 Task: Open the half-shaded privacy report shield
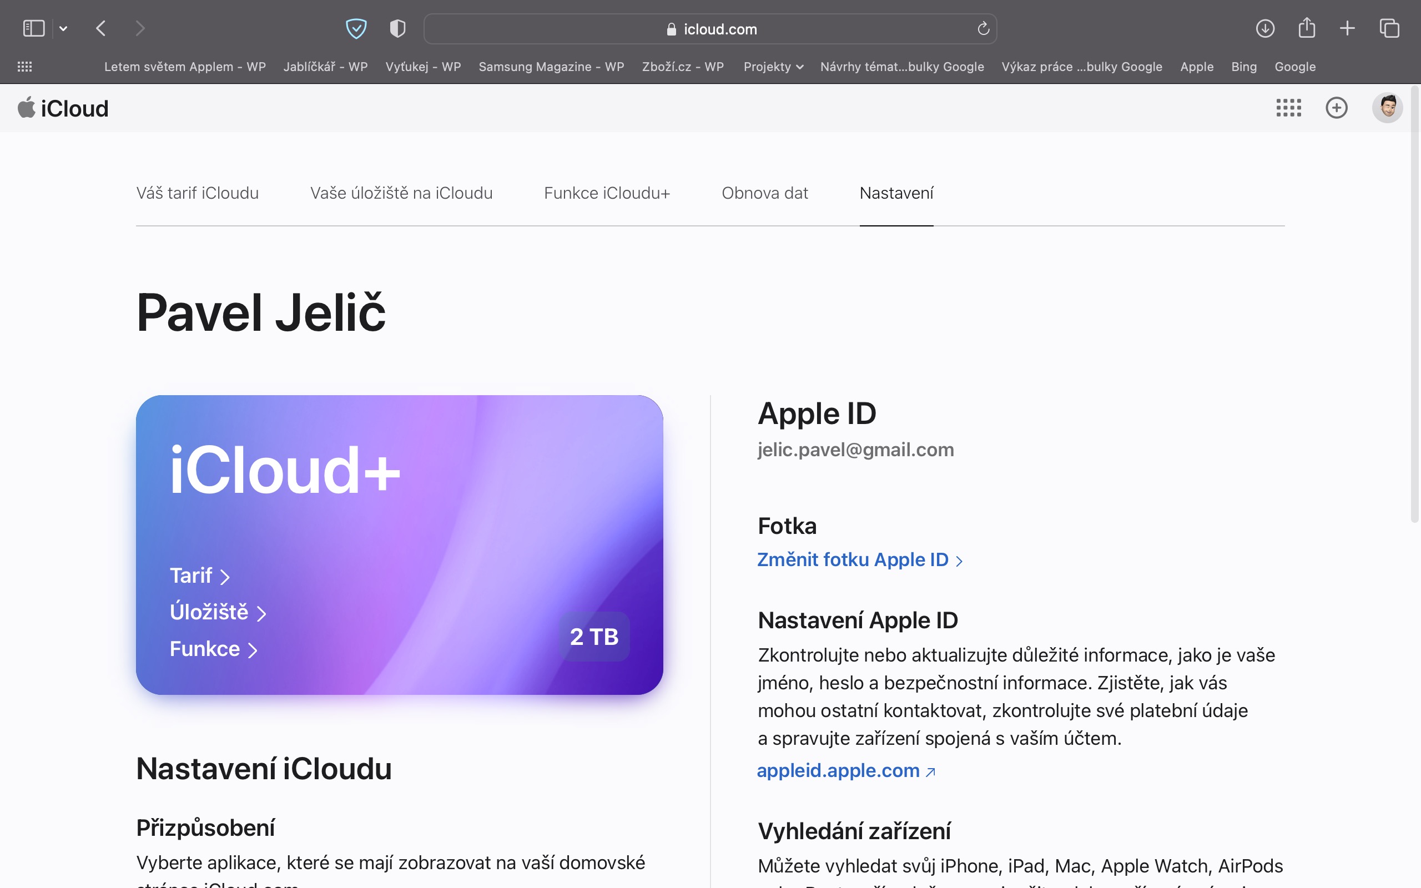click(x=397, y=28)
